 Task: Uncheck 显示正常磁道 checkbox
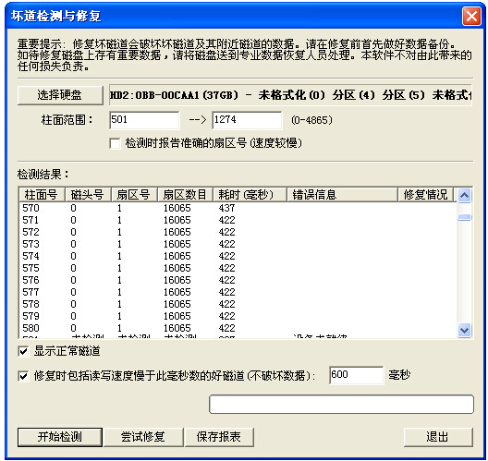point(23,351)
